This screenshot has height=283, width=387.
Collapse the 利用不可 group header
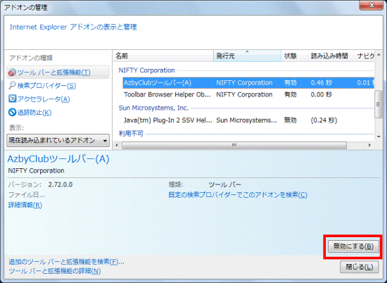click(131, 134)
